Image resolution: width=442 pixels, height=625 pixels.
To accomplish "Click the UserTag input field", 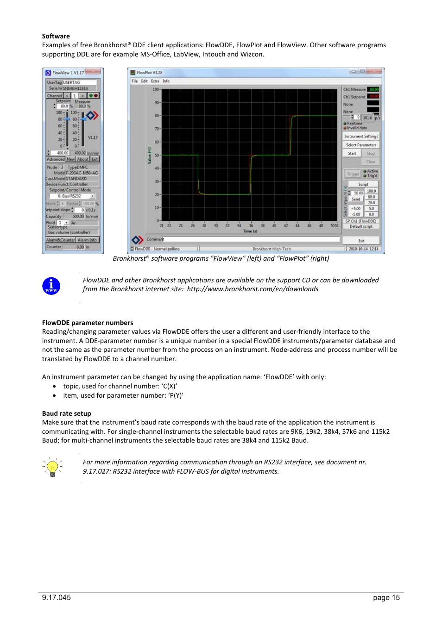I will (79, 82).
